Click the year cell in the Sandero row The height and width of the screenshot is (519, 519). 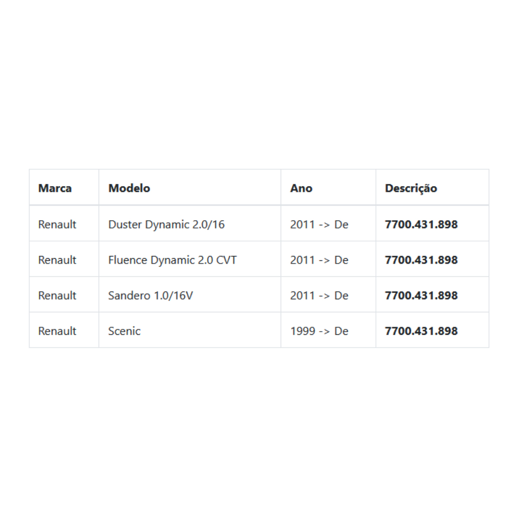click(328, 295)
